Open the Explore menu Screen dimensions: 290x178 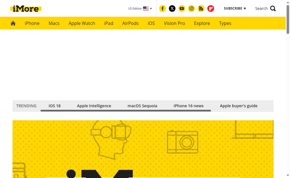tap(202, 23)
